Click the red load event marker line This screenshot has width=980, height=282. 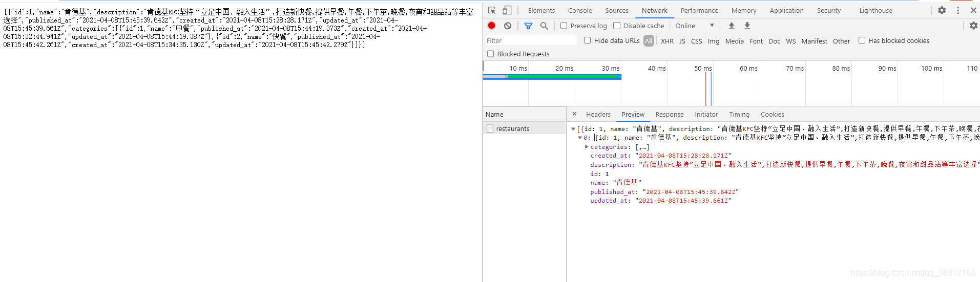[x=705, y=89]
